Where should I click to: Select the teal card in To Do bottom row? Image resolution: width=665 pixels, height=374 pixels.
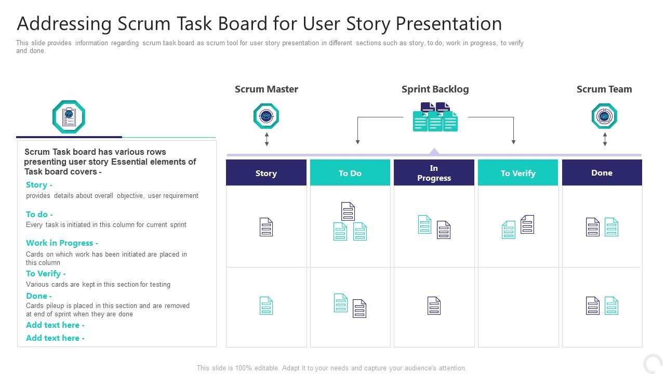tap(341, 303)
